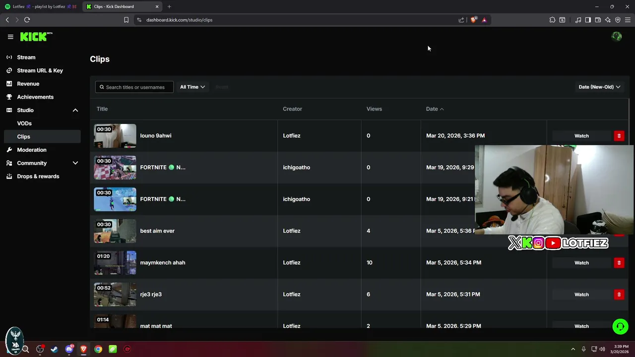Open the browser extensions puzzle icon
This screenshot has height=357, width=635.
552,20
